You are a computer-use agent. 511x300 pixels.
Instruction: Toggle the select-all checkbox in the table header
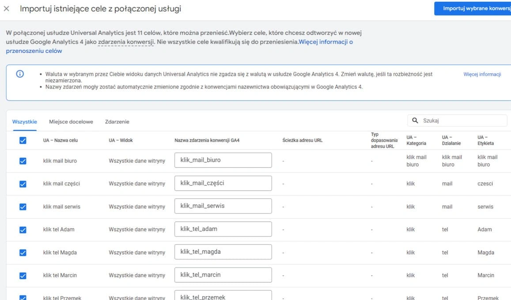23,140
